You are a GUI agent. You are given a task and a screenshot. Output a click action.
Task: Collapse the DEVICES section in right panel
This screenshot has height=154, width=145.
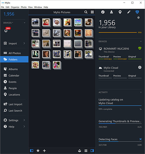(141, 41)
